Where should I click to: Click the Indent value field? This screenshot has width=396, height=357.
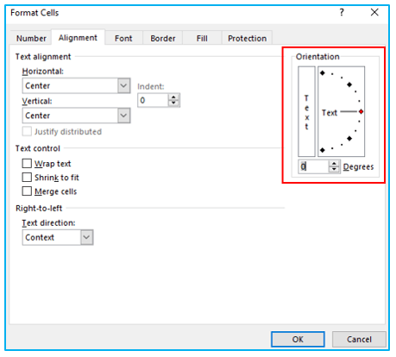pyautogui.click(x=153, y=100)
